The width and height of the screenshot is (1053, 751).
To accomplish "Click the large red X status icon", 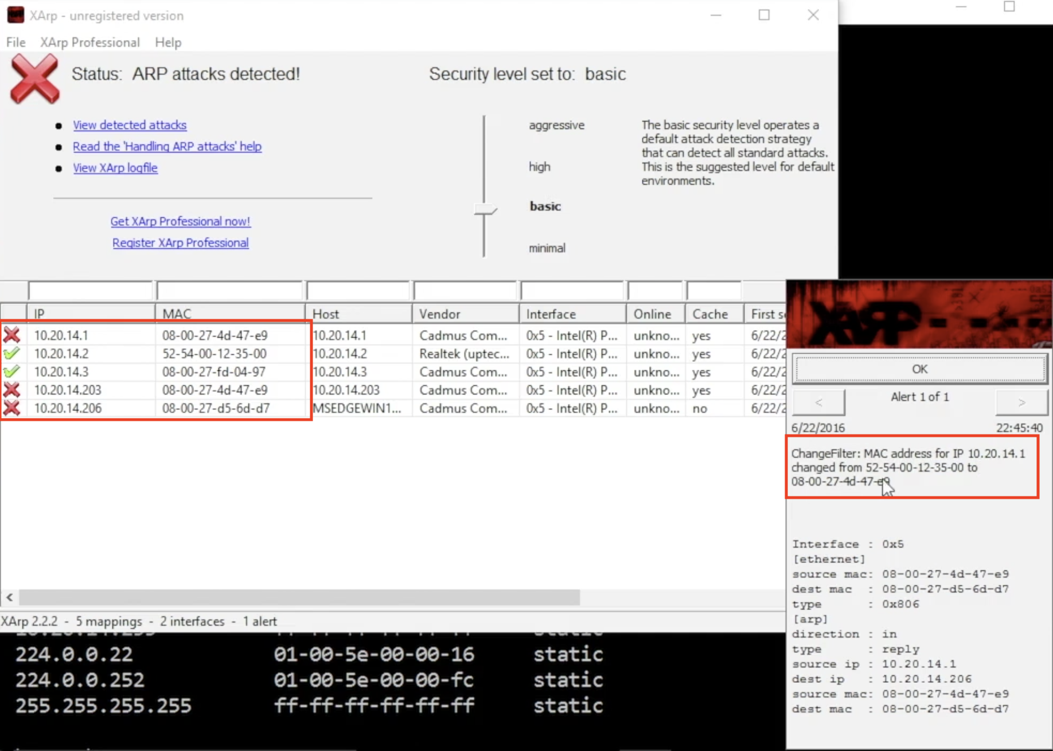I will tap(35, 79).
